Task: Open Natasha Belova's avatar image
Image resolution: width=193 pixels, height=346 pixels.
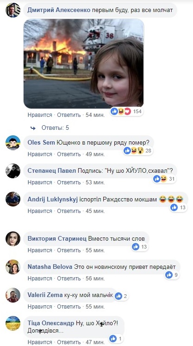Action: (13, 267)
